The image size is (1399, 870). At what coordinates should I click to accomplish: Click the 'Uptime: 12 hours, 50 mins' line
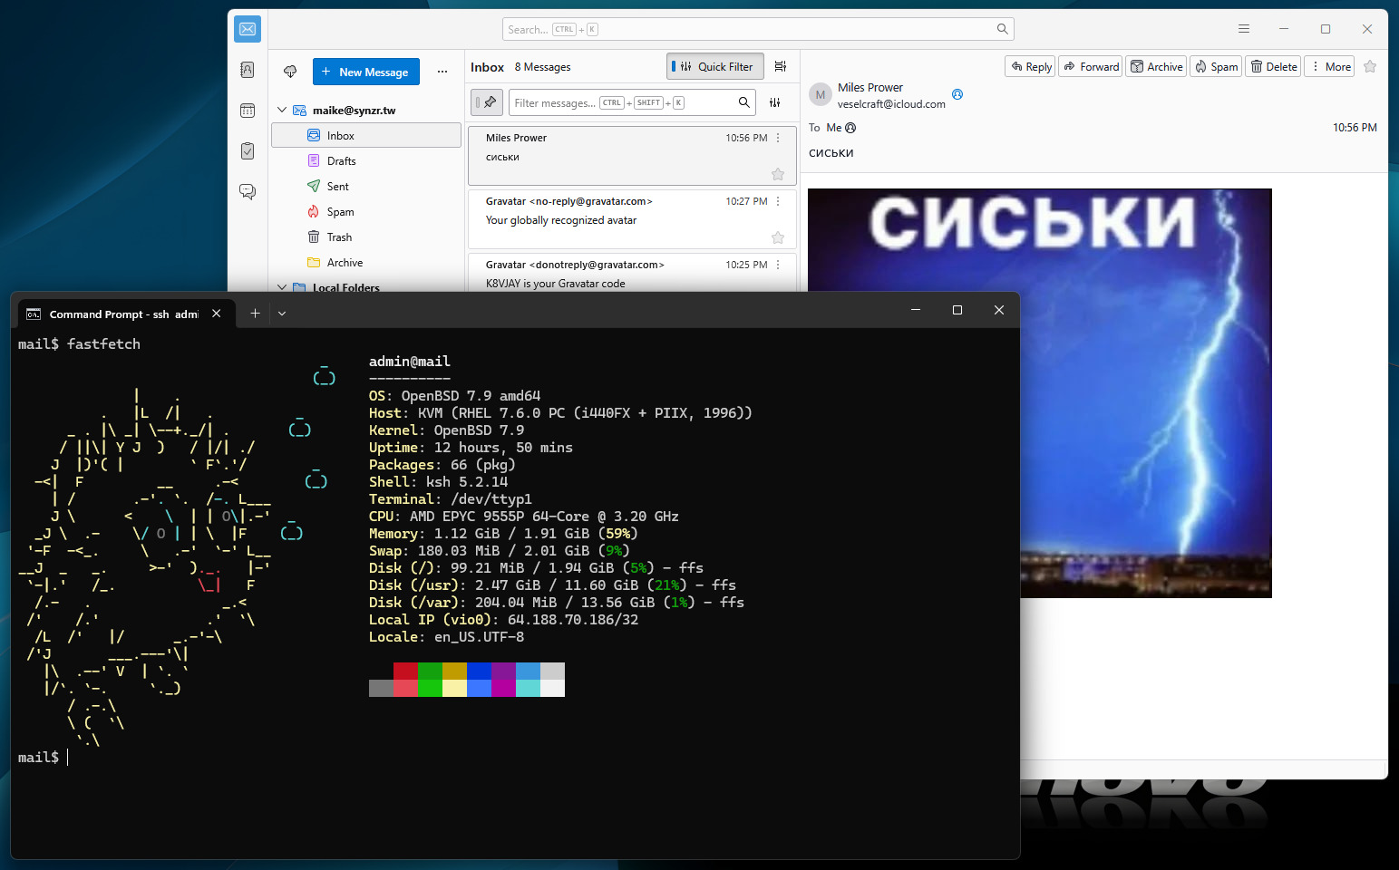(x=471, y=448)
